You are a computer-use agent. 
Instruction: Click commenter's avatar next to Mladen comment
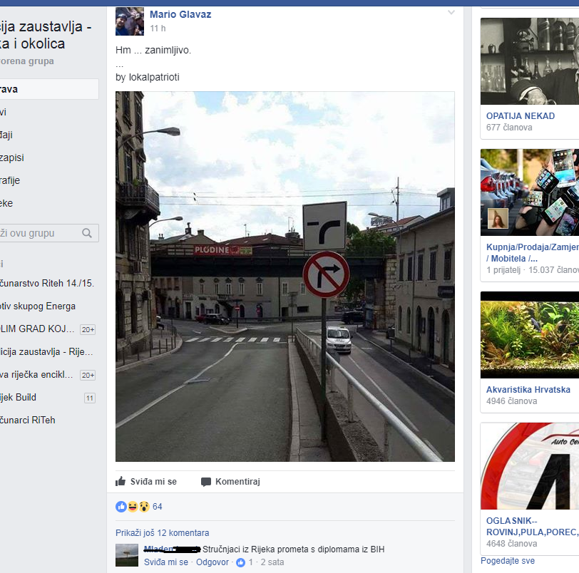coord(127,555)
